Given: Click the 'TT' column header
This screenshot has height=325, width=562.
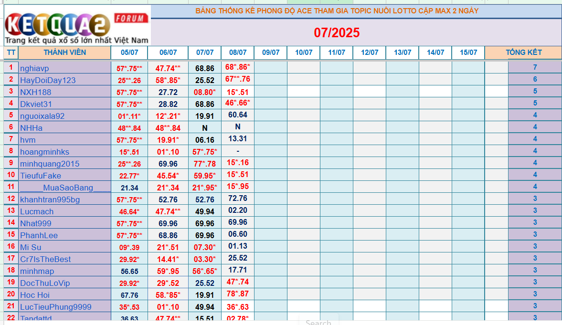Looking at the screenshot, I should click(x=11, y=52).
